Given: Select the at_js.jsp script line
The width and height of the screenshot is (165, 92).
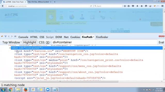Looking at the screenshot, I should [x=60, y=78].
